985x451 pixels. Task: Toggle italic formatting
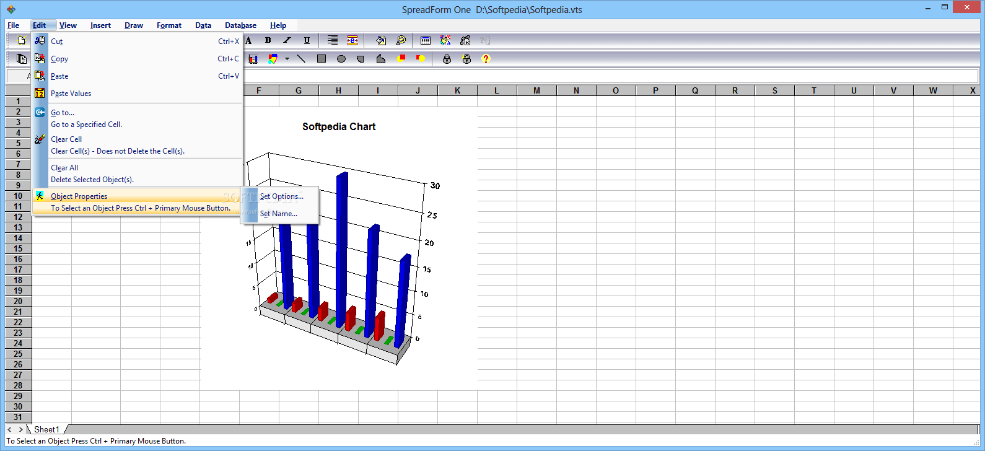pos(287,40)
